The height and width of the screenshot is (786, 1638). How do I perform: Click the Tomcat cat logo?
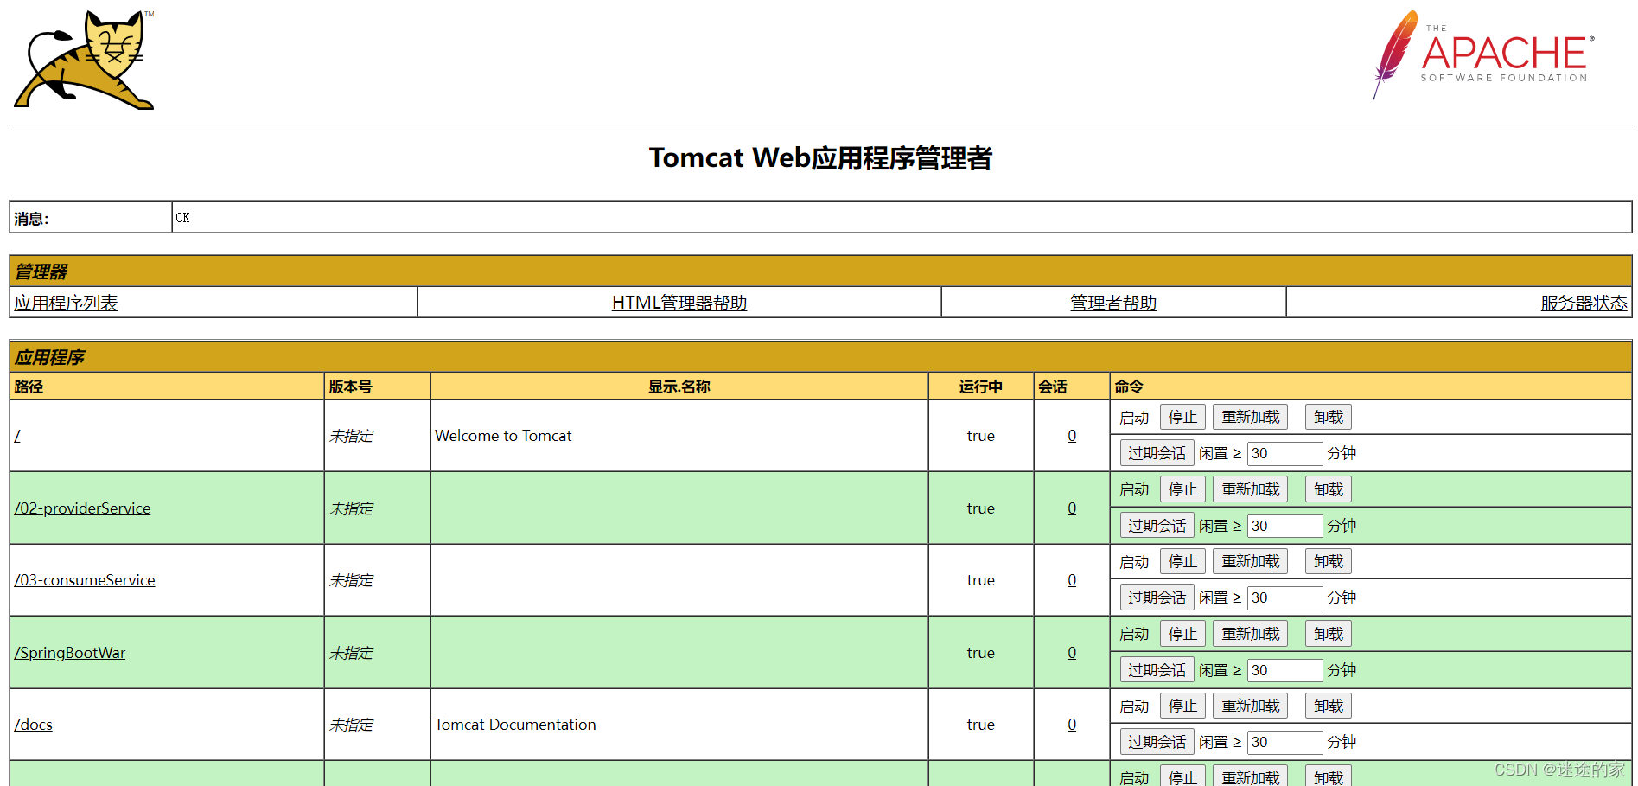coord(85,59)
